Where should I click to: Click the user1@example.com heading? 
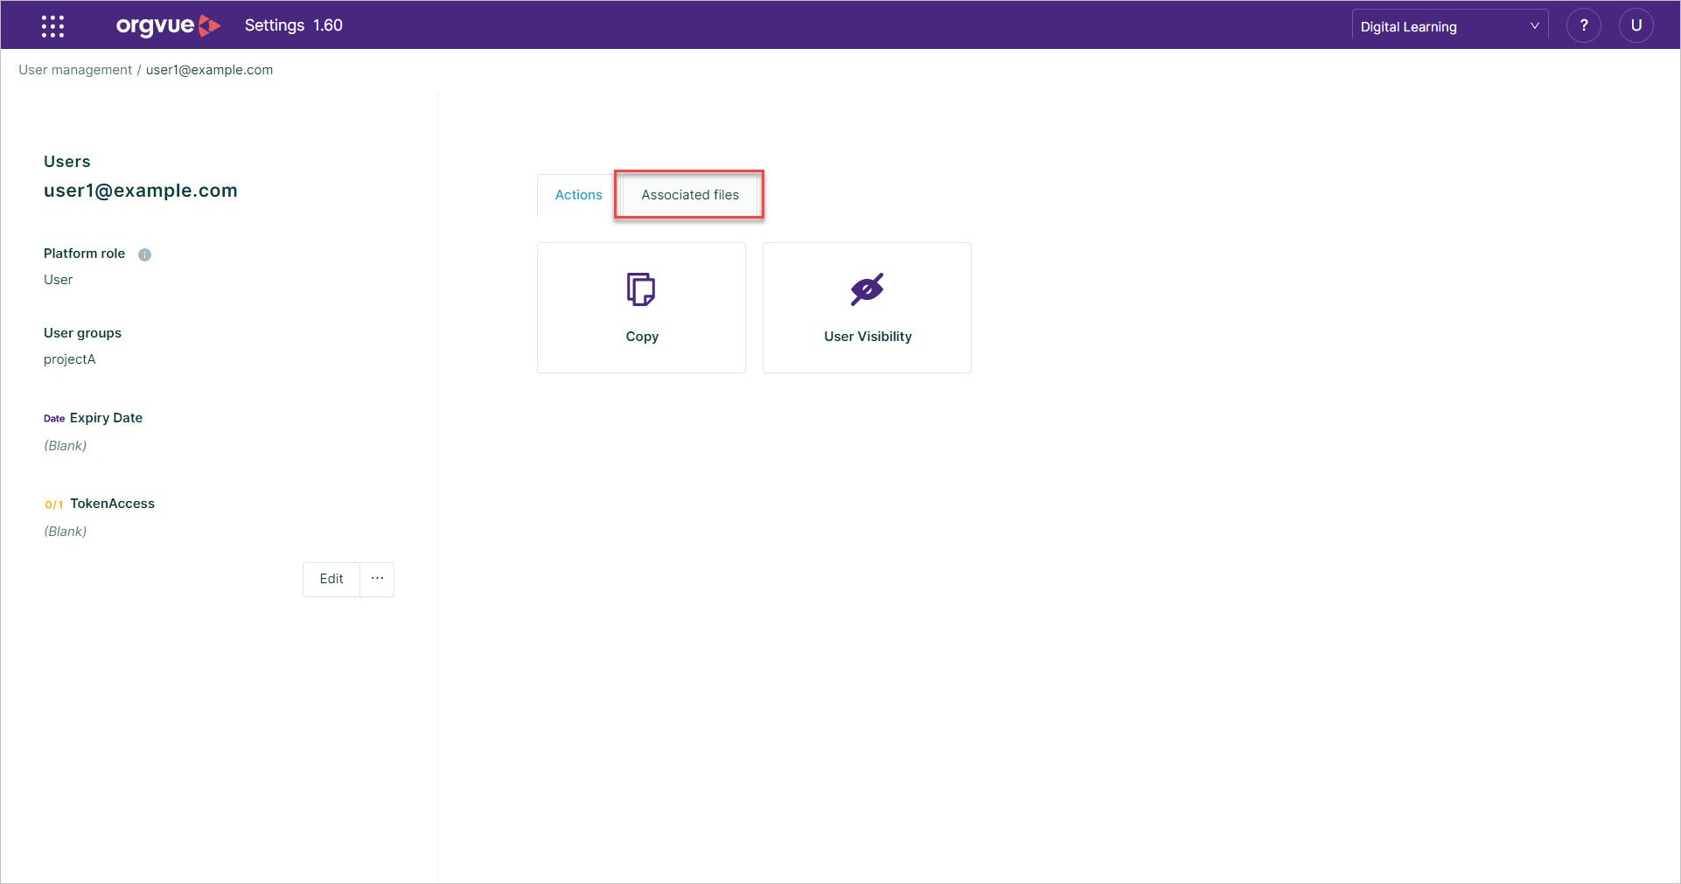click(x=141, y=191)
